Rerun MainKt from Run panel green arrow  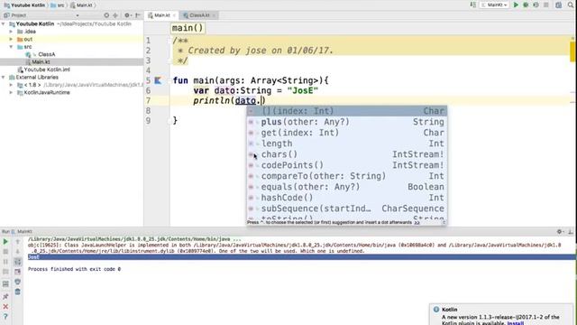5,242
